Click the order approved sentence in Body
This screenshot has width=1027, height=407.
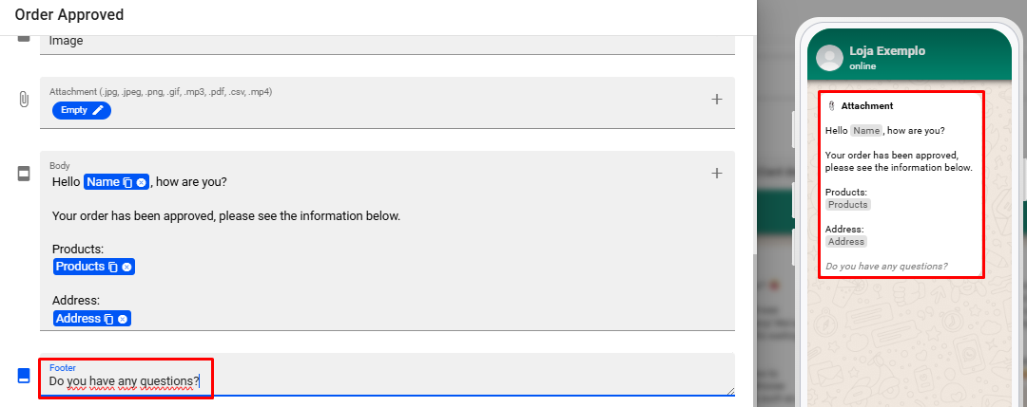tap(226, 216)
